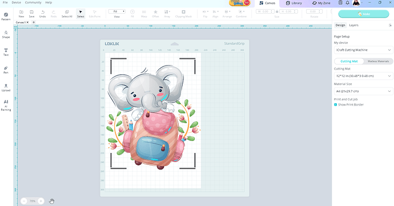394x206 pixels.
Task: Open Cutting Mat size dropdown
Action: 363,76
